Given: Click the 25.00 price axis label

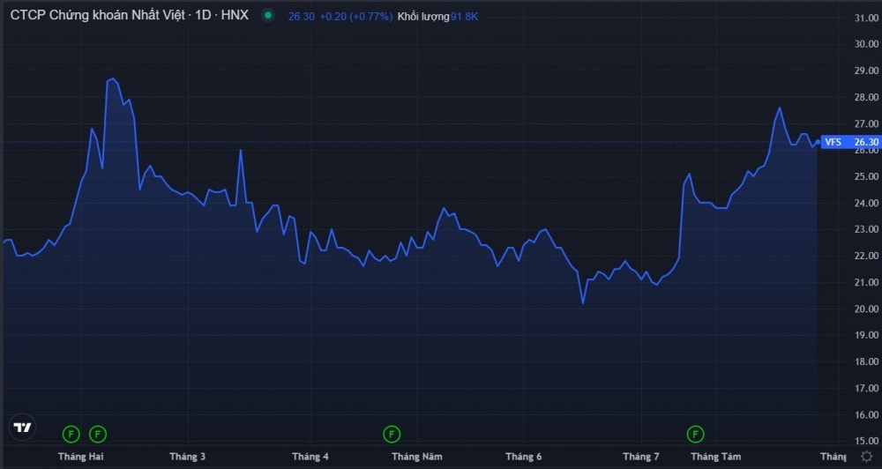Looking at the screenshot, I should coord(866,176).
